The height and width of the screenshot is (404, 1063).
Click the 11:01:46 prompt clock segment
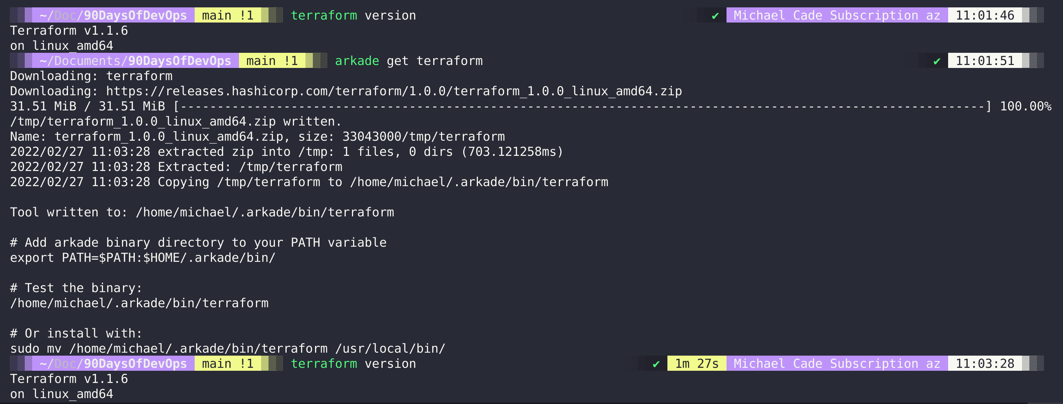coord(985,16)
